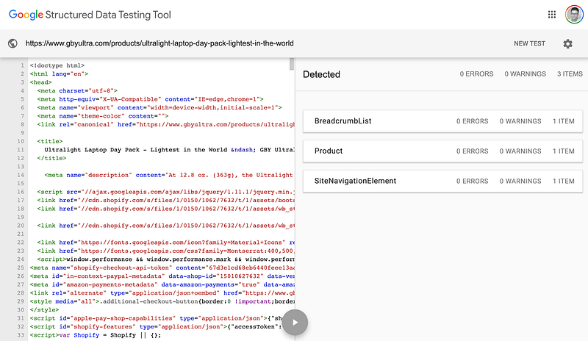Image resolution: width=588 pixels, height=341 pixels.
Task: Click the jquery script src line
Action: [x=166, y=192]
